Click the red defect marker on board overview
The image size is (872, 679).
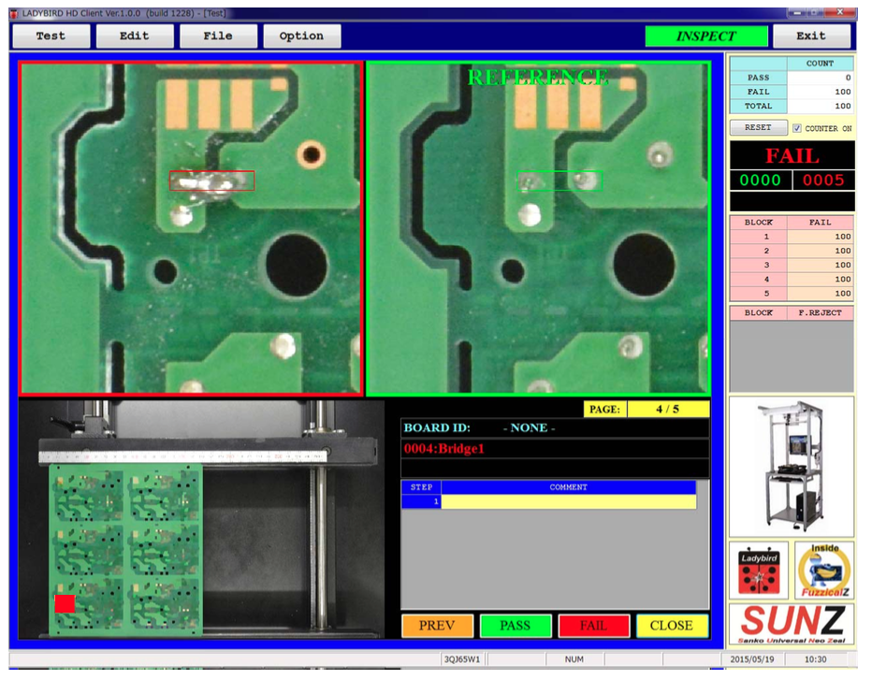65,604
